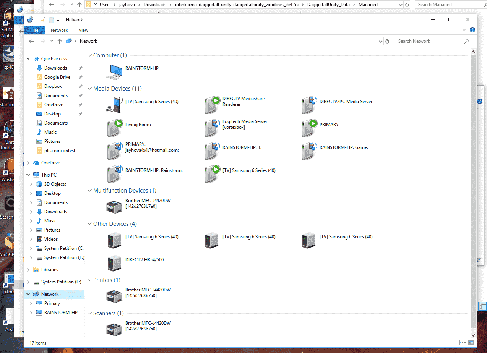Open the DIRECTV Mediashare Renderer device
Screen dimensions: 487x353
[x=213, y=105]
